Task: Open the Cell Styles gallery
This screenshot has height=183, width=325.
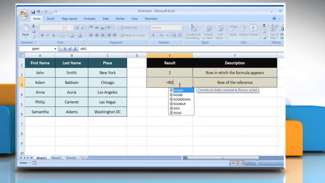Action: 220,32
